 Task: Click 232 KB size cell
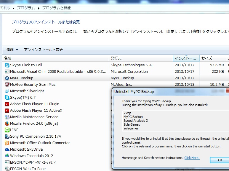tap(218, 72)
